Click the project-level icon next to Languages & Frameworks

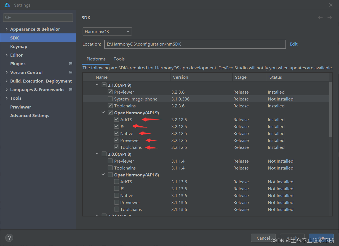71,89
